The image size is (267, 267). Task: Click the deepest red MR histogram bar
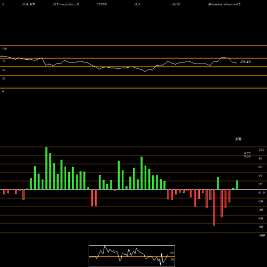[x=214, y=208]
